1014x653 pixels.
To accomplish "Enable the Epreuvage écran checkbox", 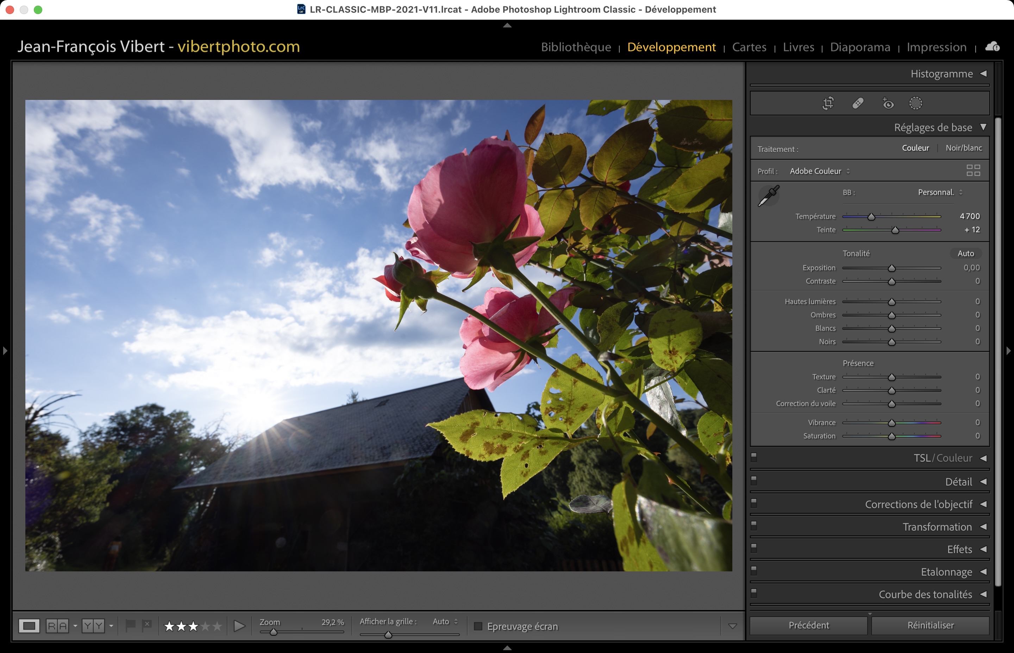I will 478,626.
